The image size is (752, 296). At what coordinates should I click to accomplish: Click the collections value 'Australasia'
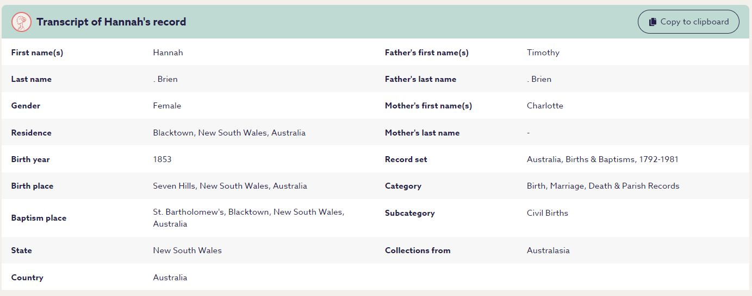click(x=548, y=250)
